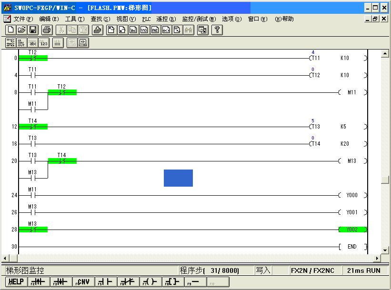This screenshot has height=290, width=391.
Task: Print the ladder diagram
Action: pyautogui.click(x=46, y=30)
